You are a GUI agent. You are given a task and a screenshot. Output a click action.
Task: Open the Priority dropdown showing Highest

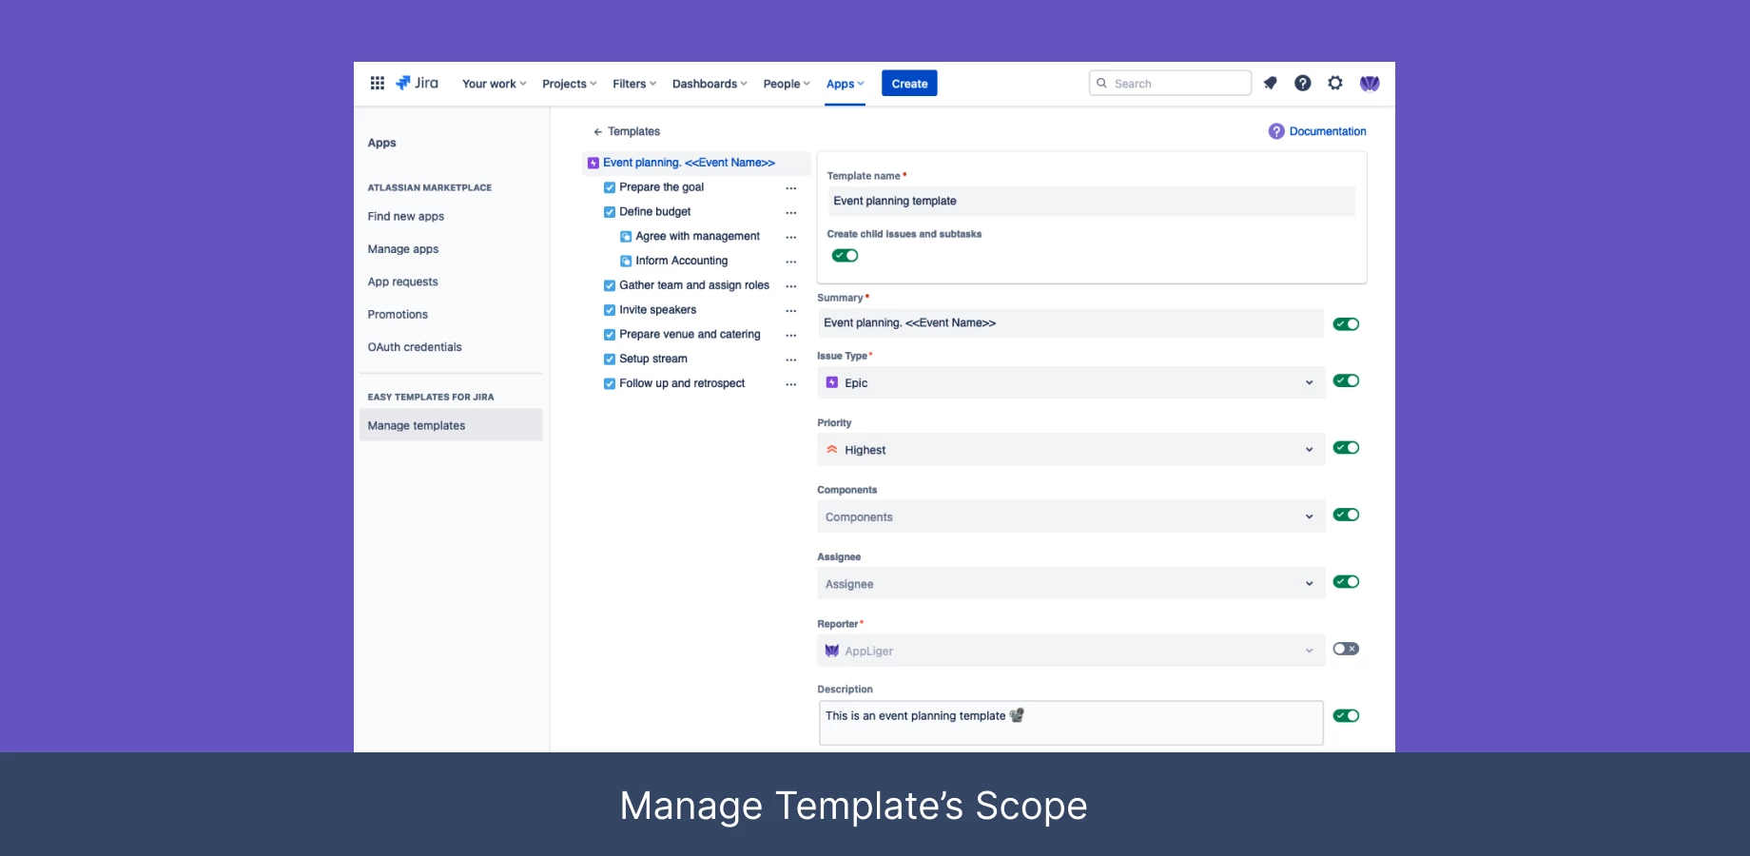(x=1070, y=450)
